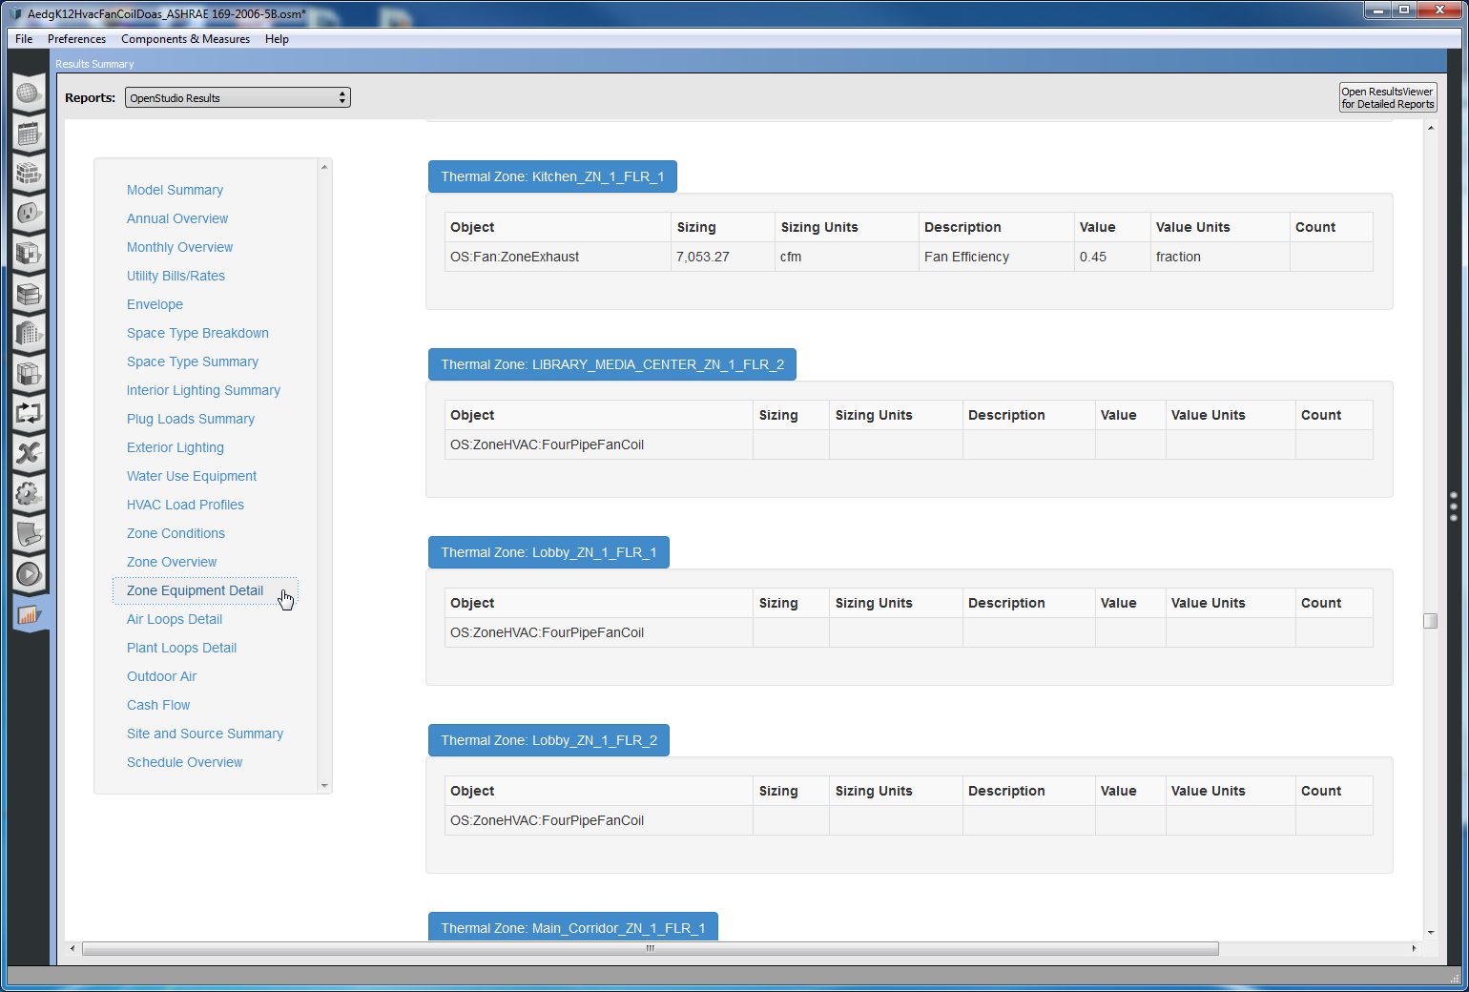Click Open ResultsViewer for Detailed Reports button
Screen dimensions: 1469x992
(x=1387, y=98)
